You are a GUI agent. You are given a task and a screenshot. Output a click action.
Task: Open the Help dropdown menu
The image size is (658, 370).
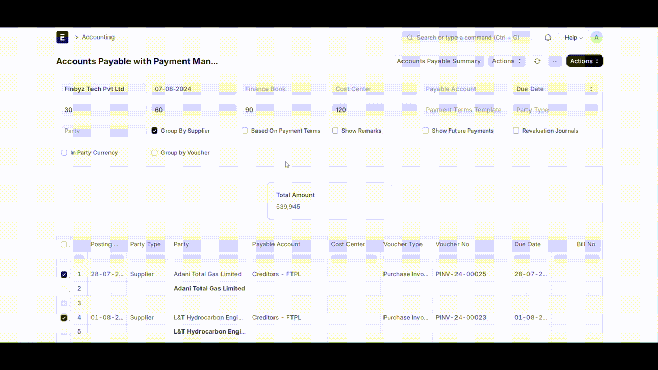tap(574, 38)
